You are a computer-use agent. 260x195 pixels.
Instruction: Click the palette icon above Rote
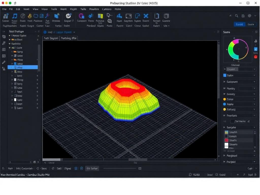(x=110, y=21)
